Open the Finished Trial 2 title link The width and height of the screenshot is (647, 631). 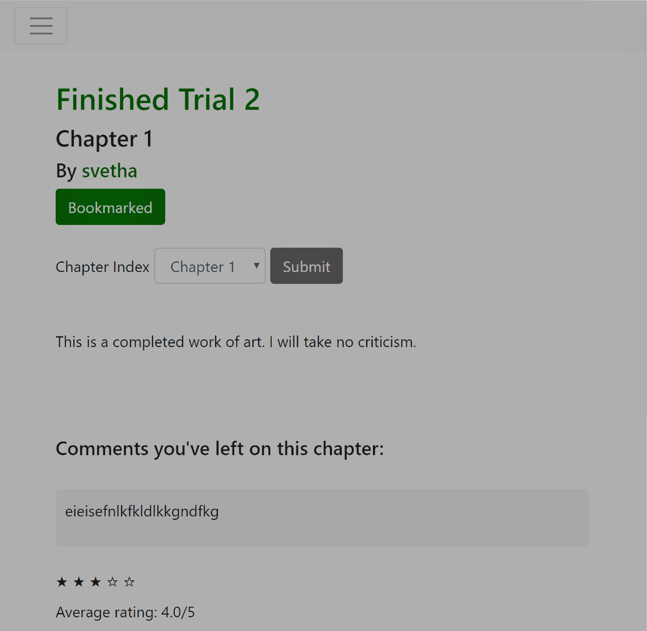(158, 99)
